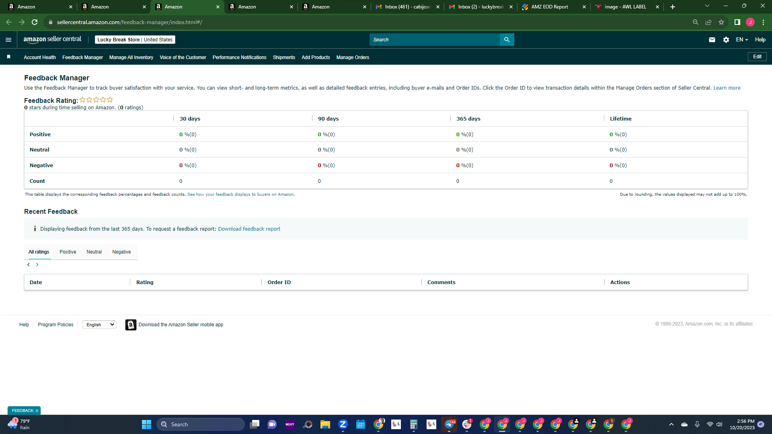Click the Amazon Seller Central logo
This screenshot has width=772, height=434.
click(52, 39)
